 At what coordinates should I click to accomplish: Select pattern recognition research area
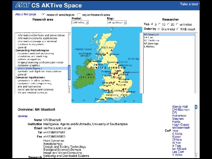coord(29,59)
